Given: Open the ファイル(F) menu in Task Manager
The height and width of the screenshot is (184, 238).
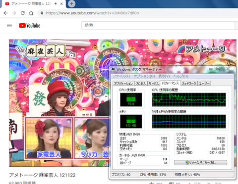Looking at the screenshot, I should point(121,76).
